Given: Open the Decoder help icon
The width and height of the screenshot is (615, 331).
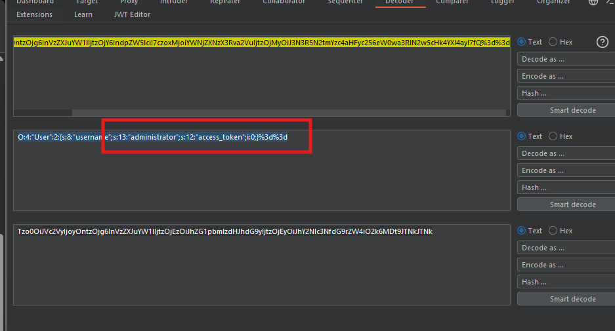Looking at the screenshot, I should 602,42.
